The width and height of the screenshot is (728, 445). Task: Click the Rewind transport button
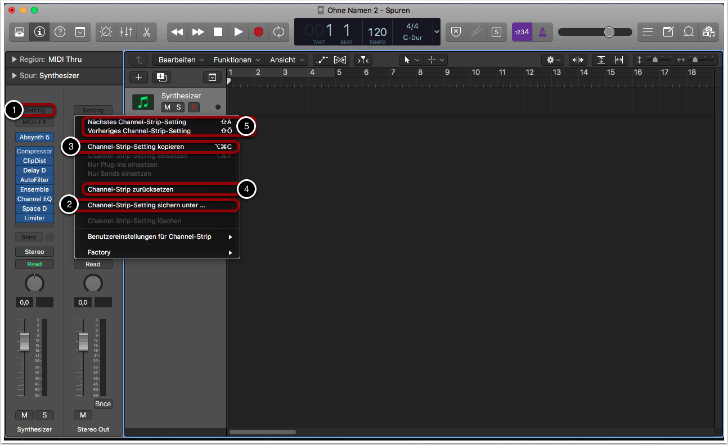pyautogui.click(x=177, y=32)
